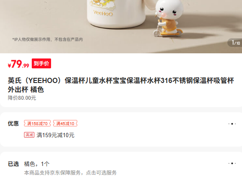
Task: Tap the main product photo
Action: coord(121,27)
